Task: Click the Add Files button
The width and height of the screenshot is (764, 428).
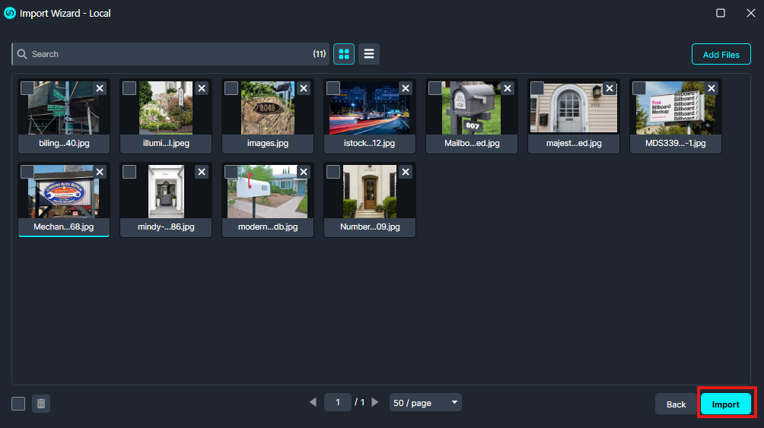Action: [721, 55]
